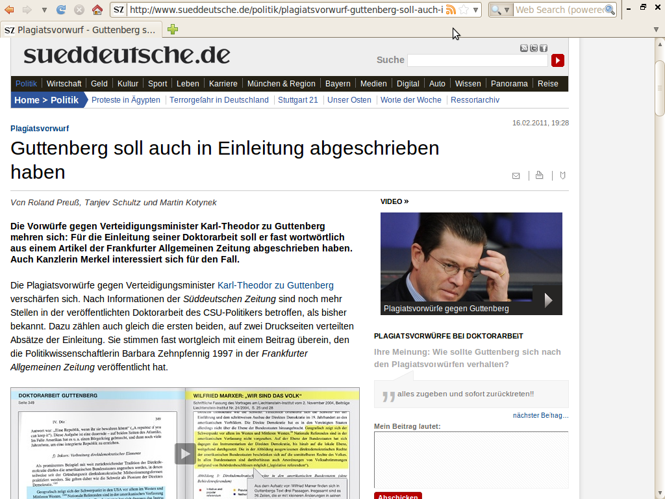This screenshot has width=665, height=499.
Task: Click the sueddeutsche.de logo
Action: [x=127, y=55]
